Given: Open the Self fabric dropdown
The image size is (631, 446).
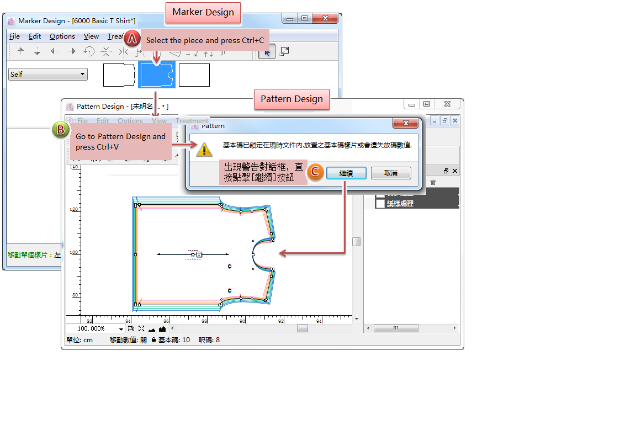Looking at the screenshot, I should [48, 75].
